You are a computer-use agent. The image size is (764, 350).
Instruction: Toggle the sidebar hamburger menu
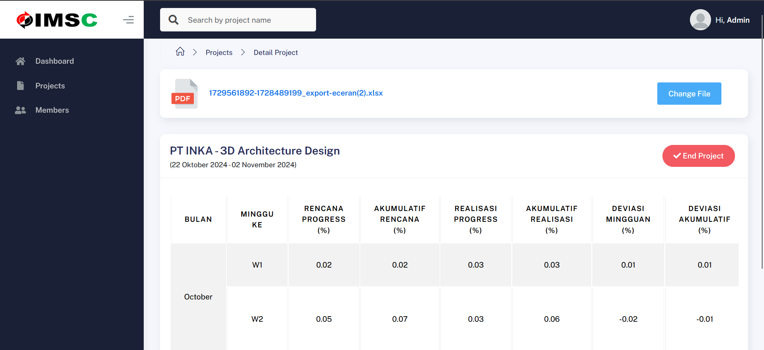[x=128, y=20]
